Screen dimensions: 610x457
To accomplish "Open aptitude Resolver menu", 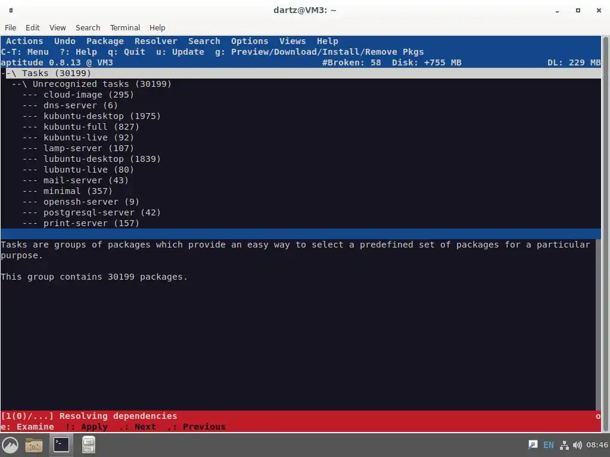I will (156, 41).
